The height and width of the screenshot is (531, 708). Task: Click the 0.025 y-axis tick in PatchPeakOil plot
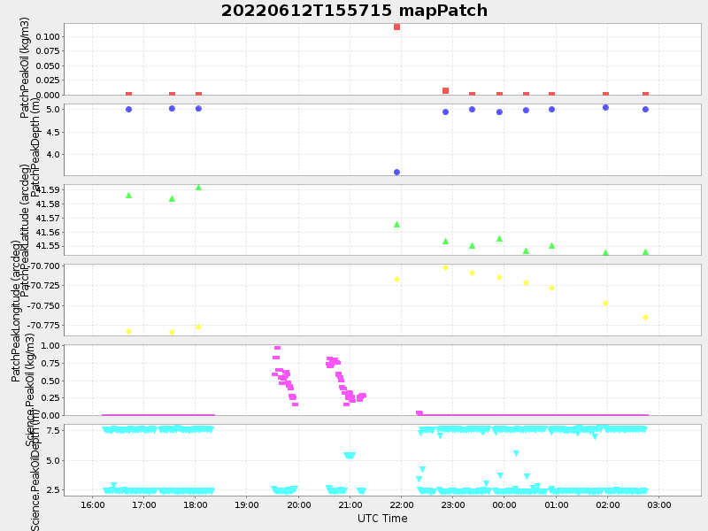tap(48, 81)
